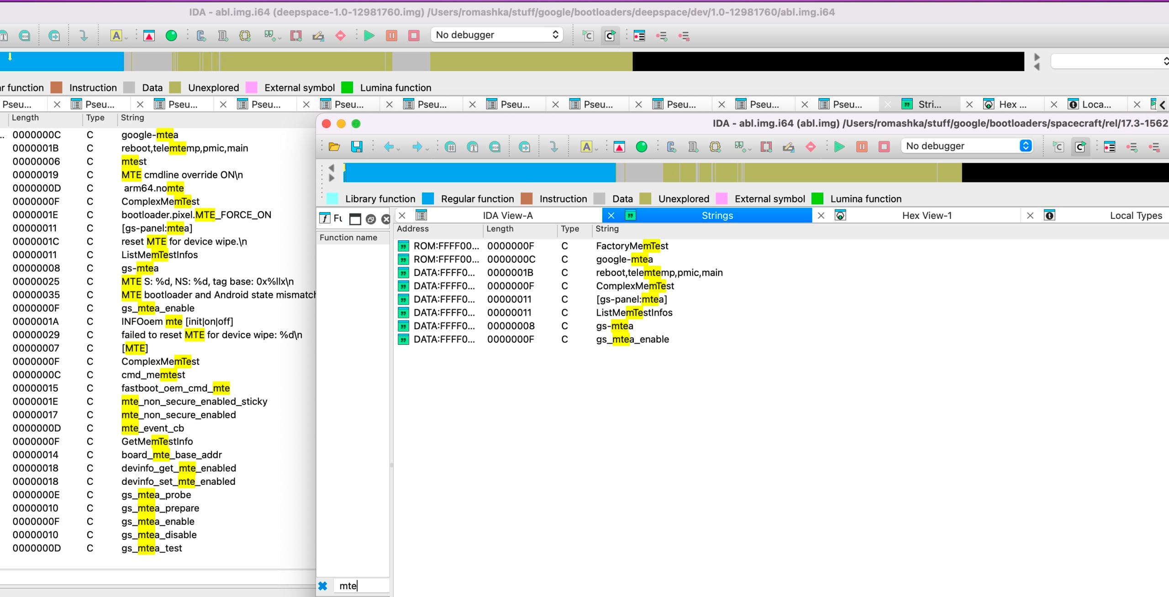Start the process with the green play icon in the front window

click(839, 146)
